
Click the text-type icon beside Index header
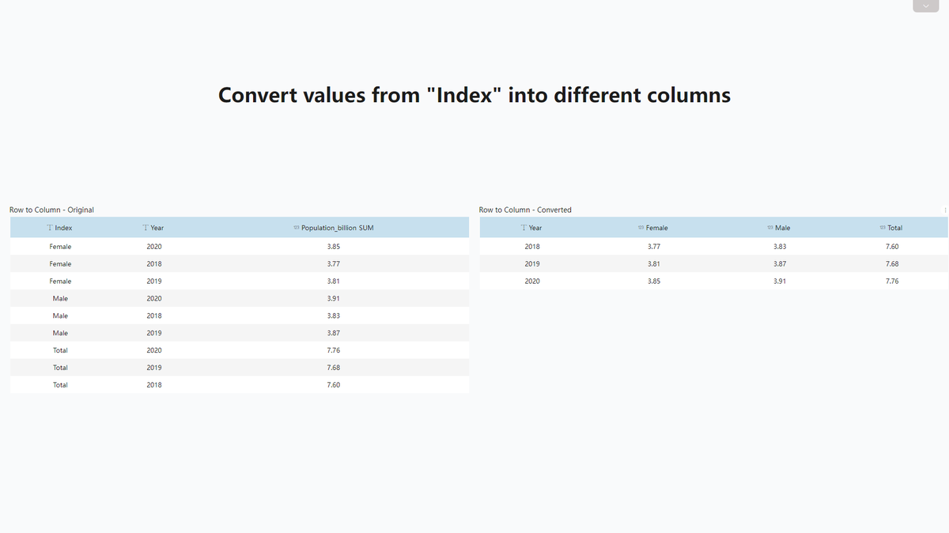pos(50,228)
